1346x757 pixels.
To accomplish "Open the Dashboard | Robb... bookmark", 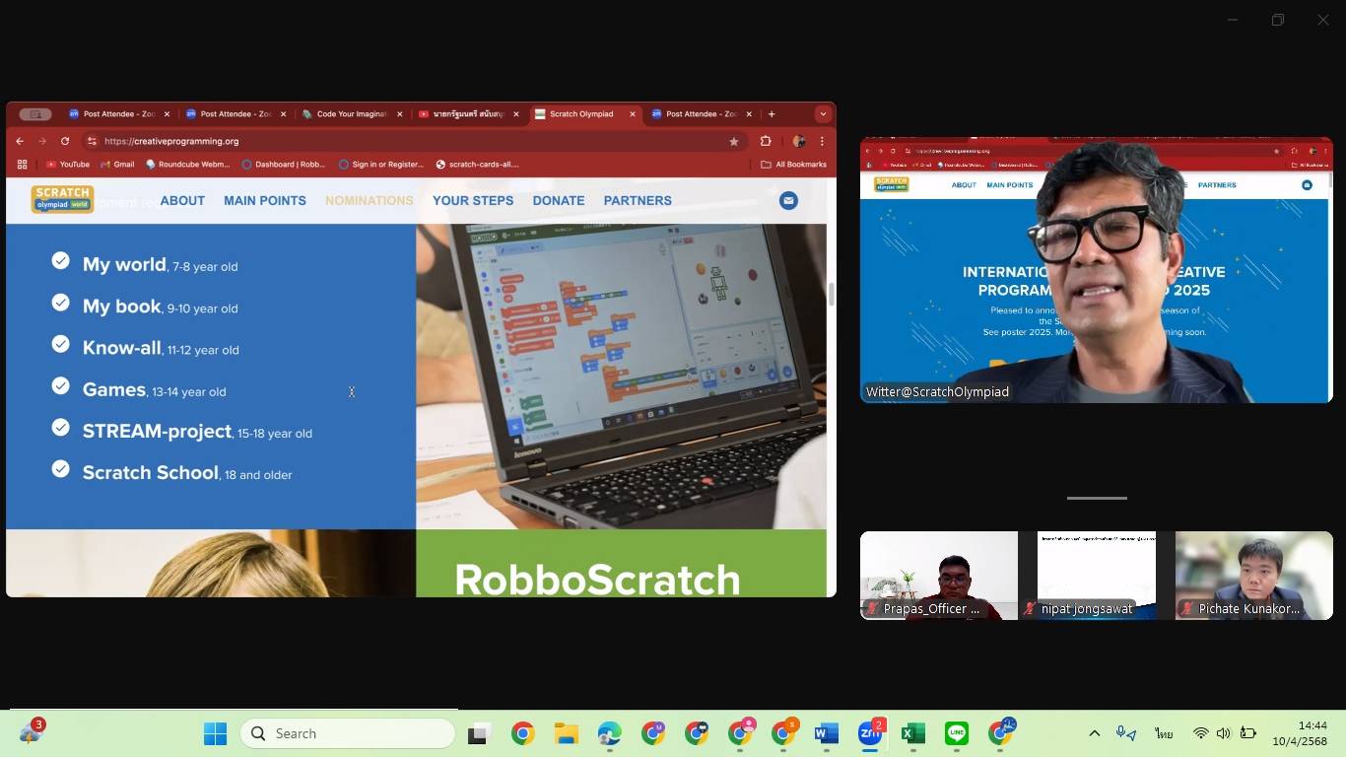I will (x=283, y=165).
